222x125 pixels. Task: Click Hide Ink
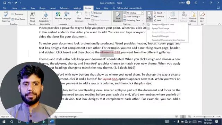(202, 17)
